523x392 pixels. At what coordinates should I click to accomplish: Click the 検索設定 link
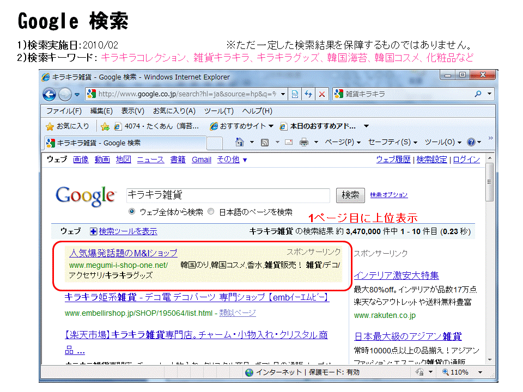[431, 160]
